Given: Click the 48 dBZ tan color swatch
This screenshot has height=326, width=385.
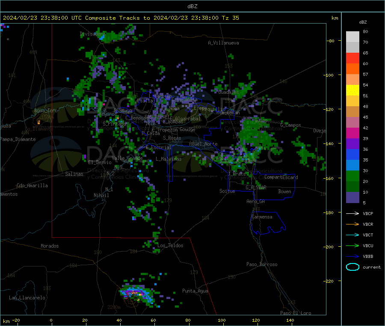Looking at the screenshot, I should click(x=352, y=112).
